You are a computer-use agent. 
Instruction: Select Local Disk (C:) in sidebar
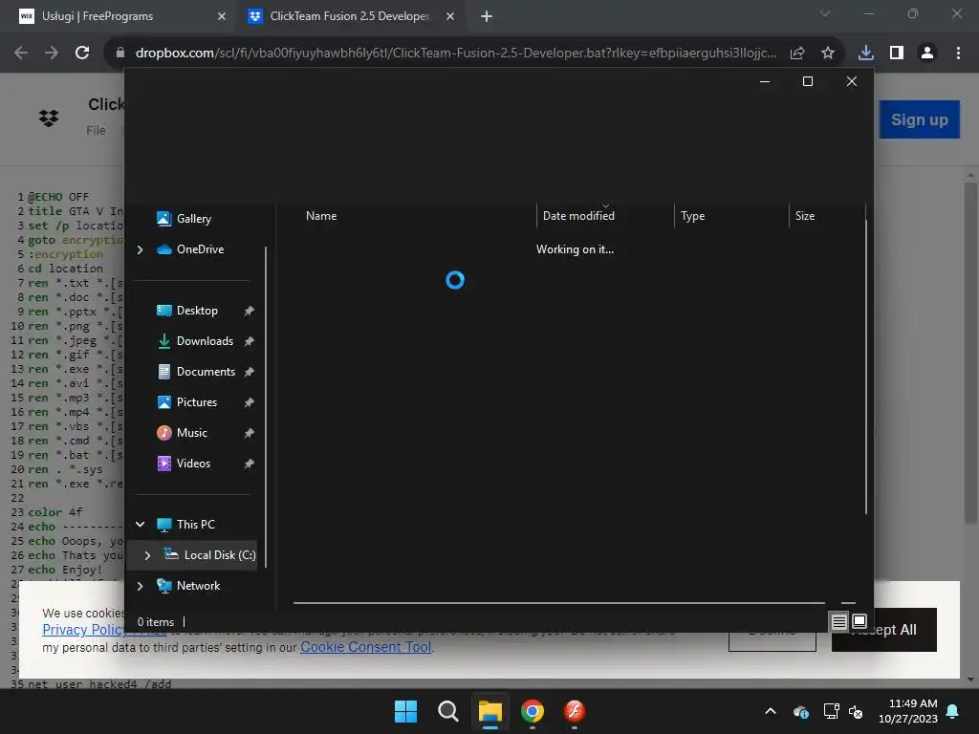tap(219, 555)
